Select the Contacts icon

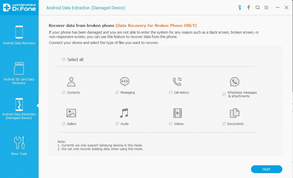(71, 81)
